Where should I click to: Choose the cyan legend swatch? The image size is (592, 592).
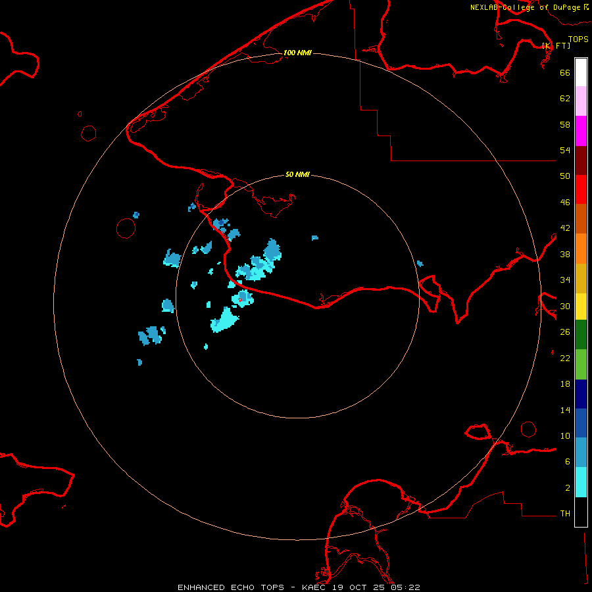[581, 482]
